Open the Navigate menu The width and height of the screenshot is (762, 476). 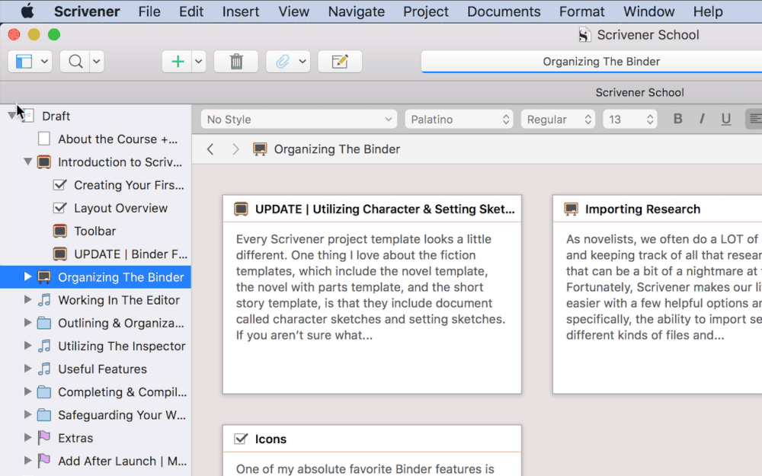356,11
